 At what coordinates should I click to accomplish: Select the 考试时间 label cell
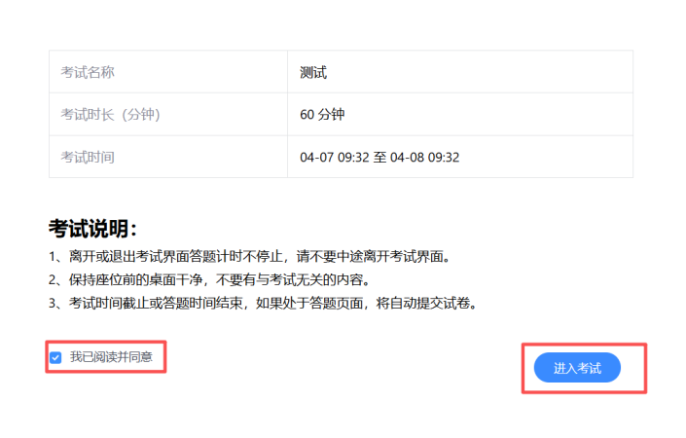88,157
